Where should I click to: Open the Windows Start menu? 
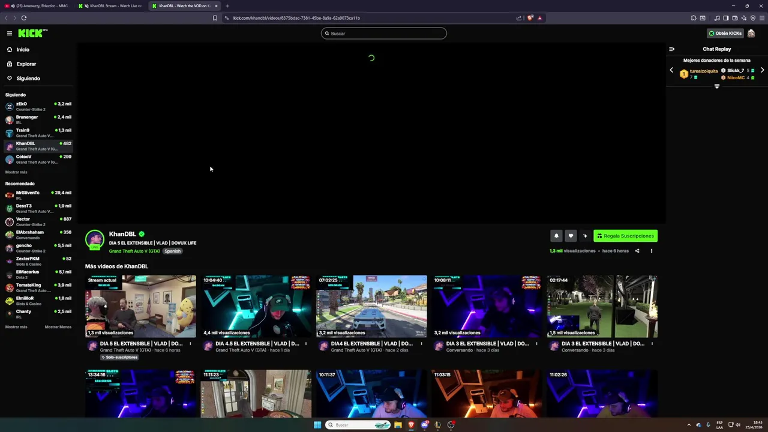317,425
